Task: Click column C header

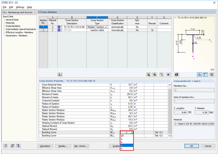Action: 97,18
